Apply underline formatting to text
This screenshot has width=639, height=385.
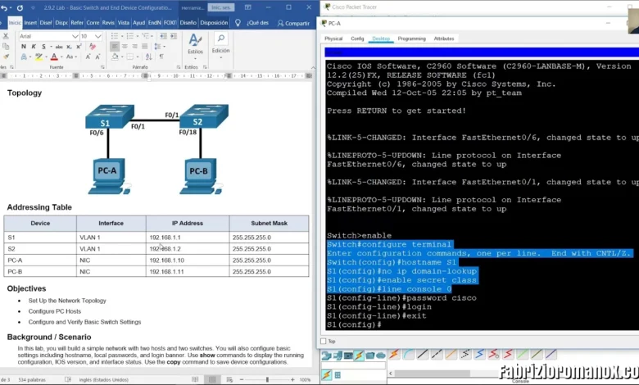pos(43,47)
